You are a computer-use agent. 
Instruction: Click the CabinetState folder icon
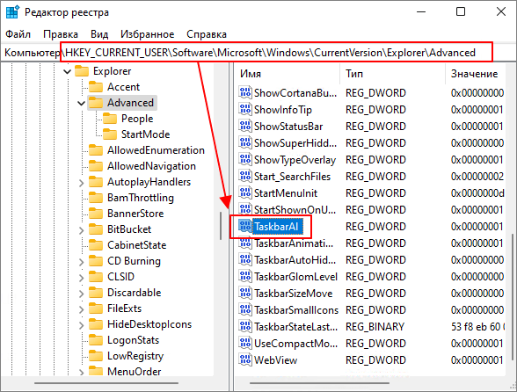[x=96, y=245]
